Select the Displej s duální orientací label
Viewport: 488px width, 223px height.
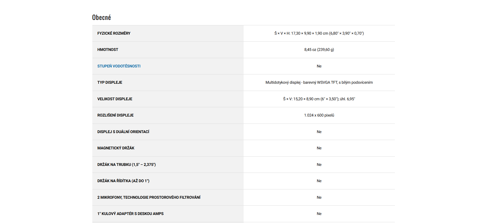123,132
